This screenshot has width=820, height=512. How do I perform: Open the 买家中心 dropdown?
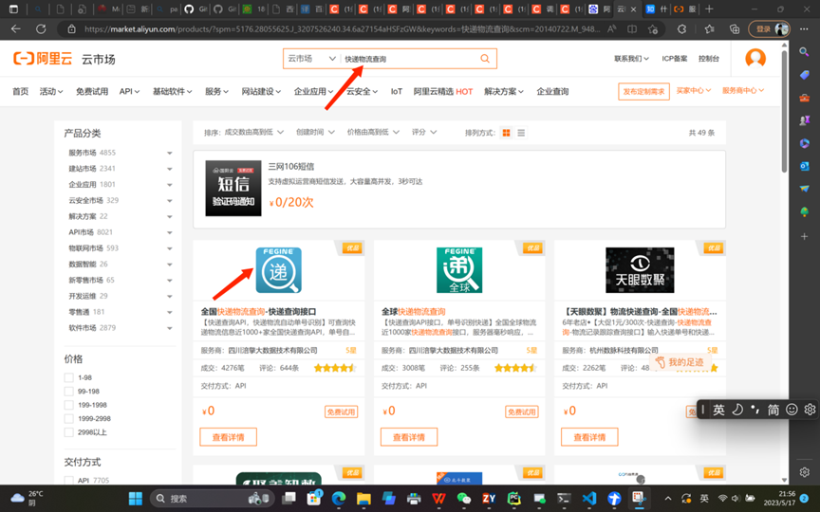click(694, 90)
